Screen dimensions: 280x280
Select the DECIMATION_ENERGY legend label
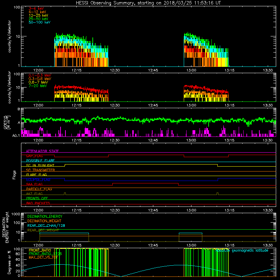tap(45, 216)
